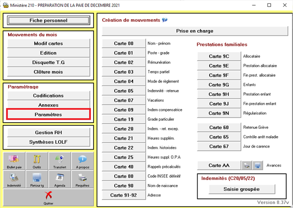Launch the Transfert icon button
Screen dimensions: 293x208
click(x=60, y=162)
